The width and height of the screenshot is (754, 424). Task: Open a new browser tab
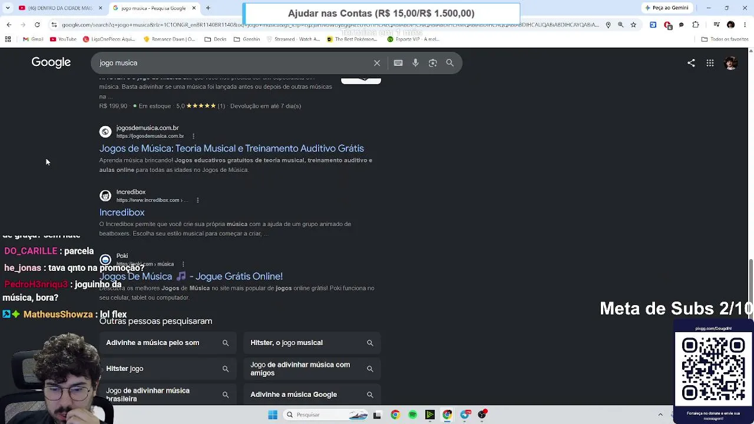pos(208,8)
